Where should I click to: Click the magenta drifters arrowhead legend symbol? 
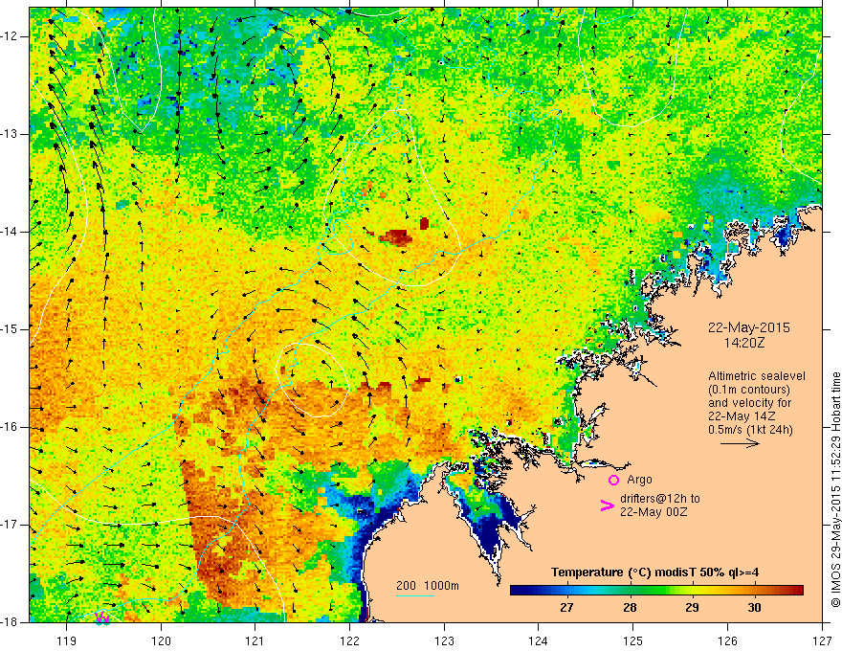[x=608, y=505]
